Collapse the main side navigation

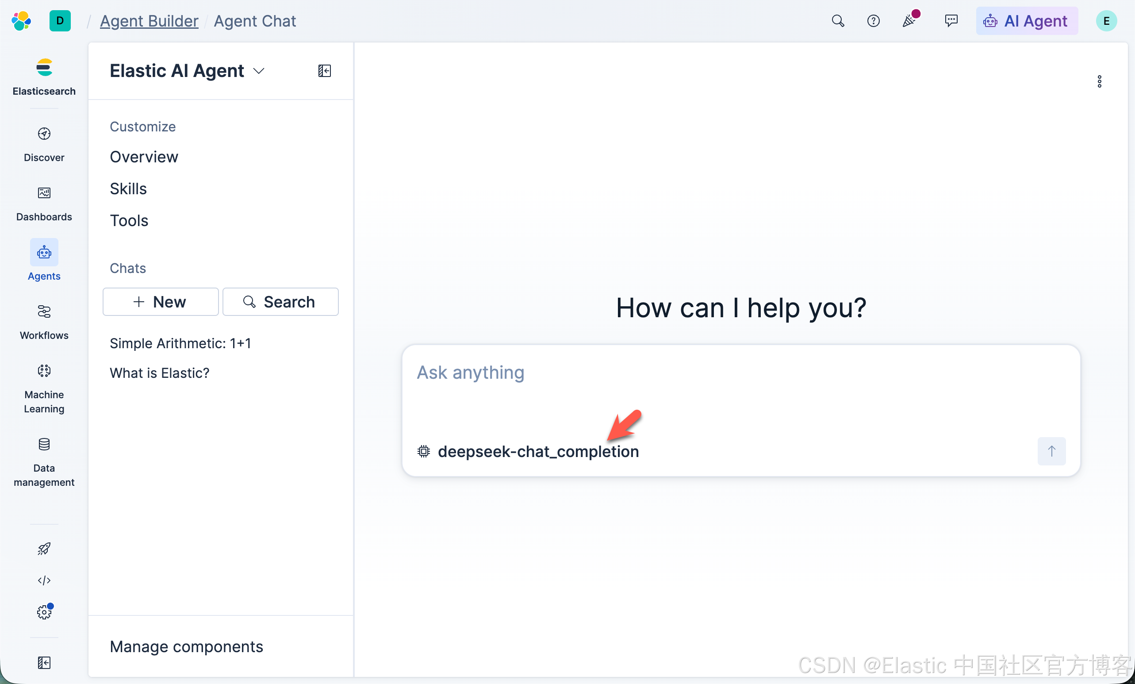(44, 662)
